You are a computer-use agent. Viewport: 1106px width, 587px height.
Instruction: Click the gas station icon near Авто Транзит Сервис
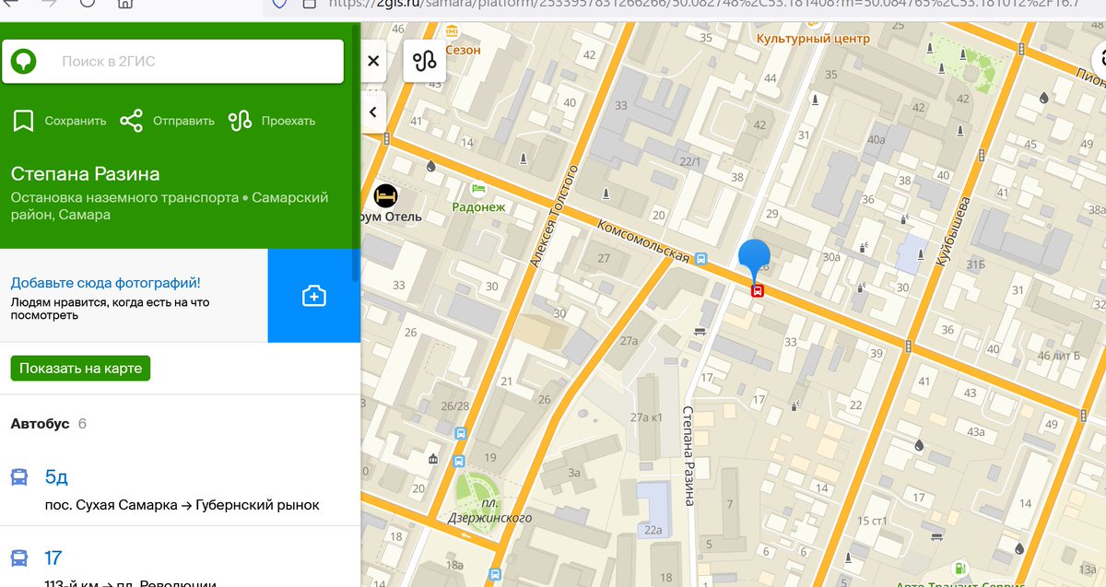coord(961,568)
